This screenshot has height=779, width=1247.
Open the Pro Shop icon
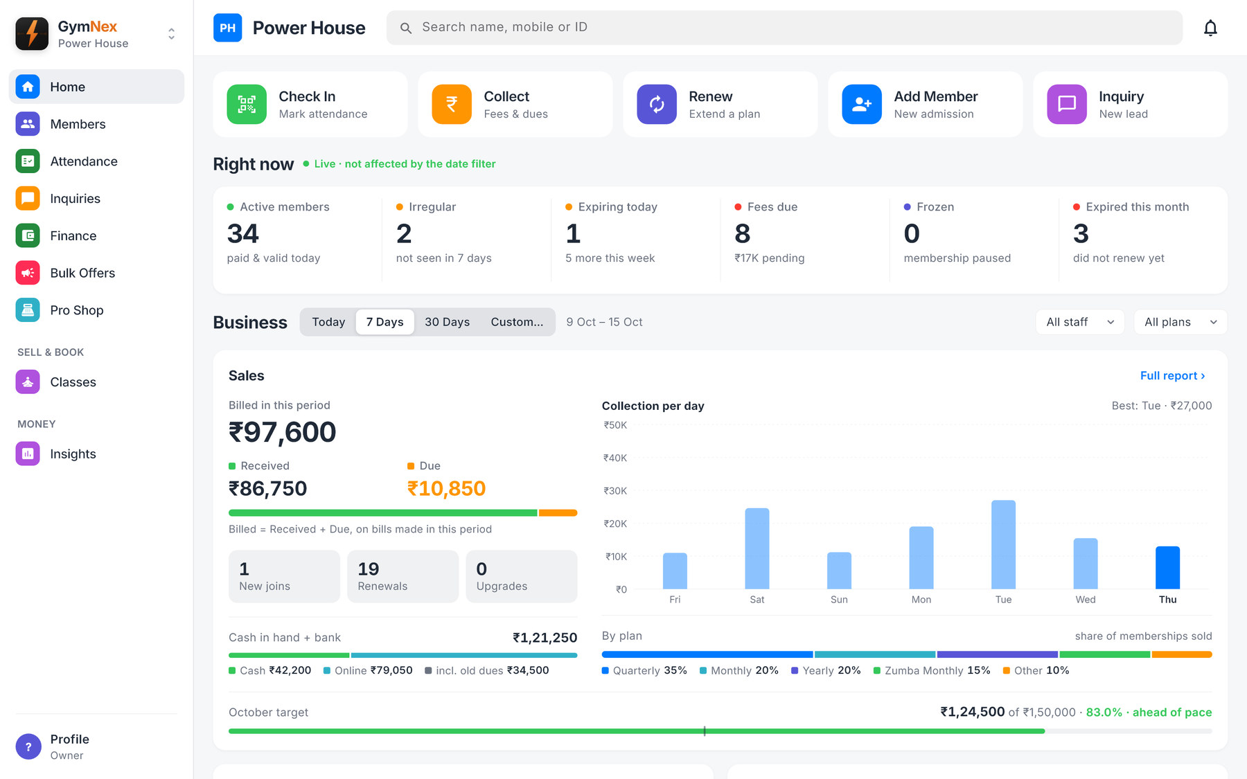(28, 310)
